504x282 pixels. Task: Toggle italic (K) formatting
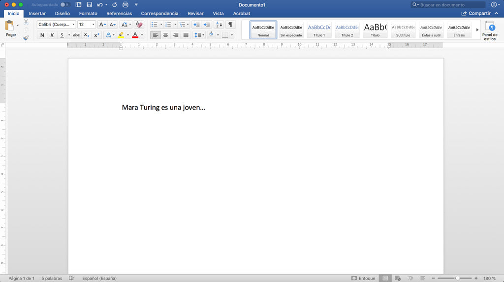52,35
